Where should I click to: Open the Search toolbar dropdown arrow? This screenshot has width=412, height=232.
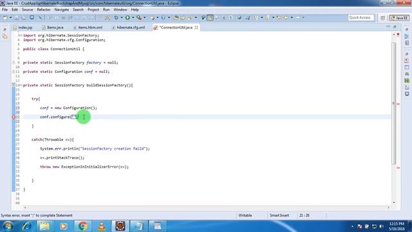[196, 17]
